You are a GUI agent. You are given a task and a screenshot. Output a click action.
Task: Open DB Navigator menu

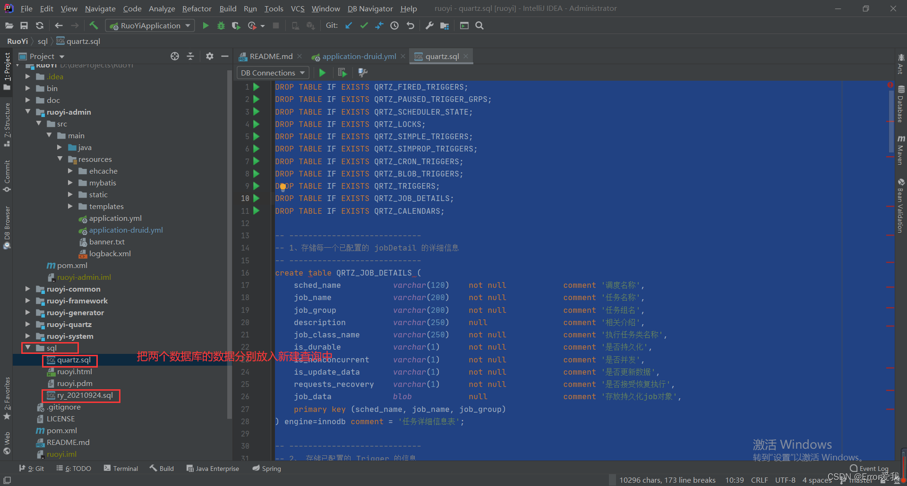tap(370, 8)
